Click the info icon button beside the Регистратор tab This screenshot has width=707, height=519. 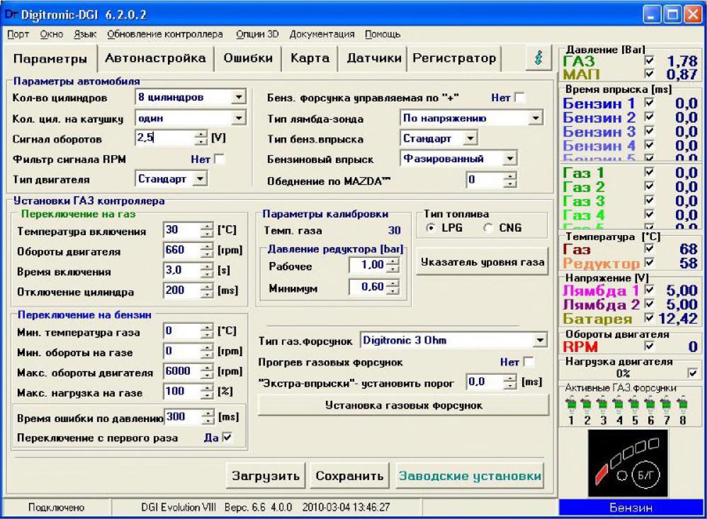tap(538, 58)
